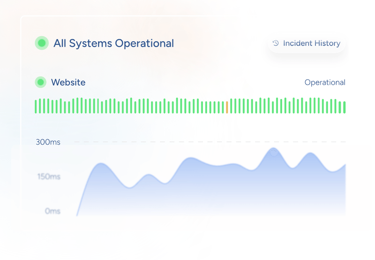Screen dimensions: 375x260
Task: Select the rightmost green uptime bar
Action: click(x=345, y=107)
